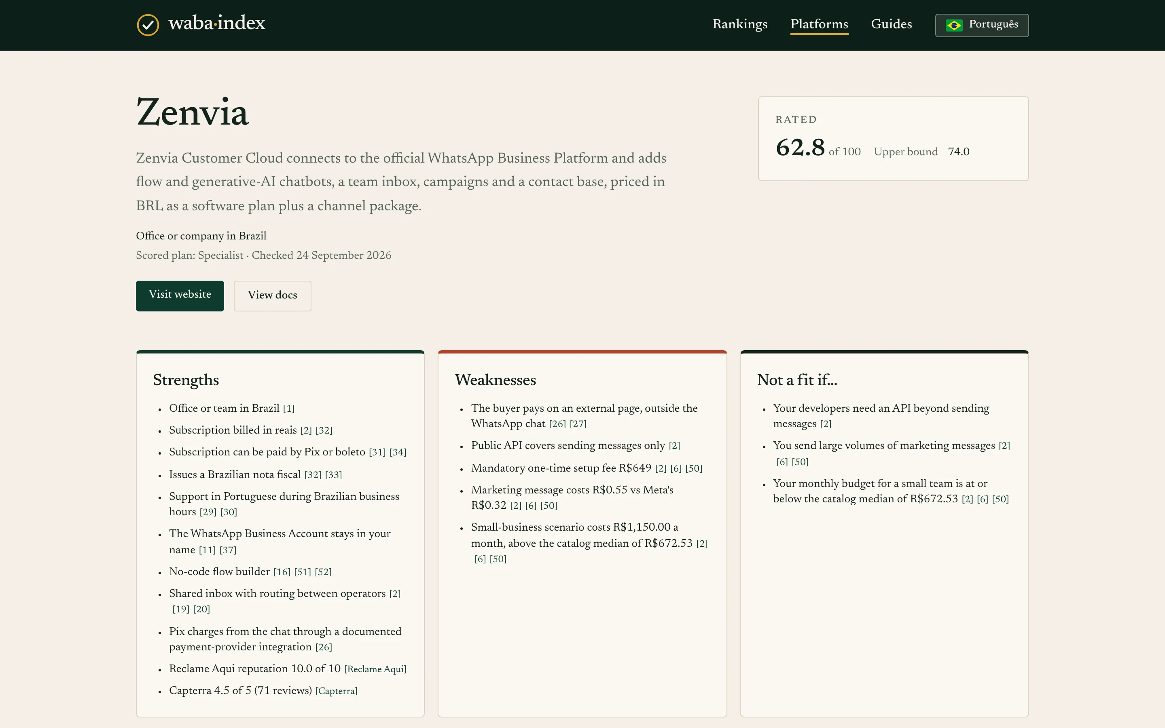Open citation [6] on setup fee R$649 line
Screen dimensions: 1165x728
pyautogui.click(x=676, y=468)
